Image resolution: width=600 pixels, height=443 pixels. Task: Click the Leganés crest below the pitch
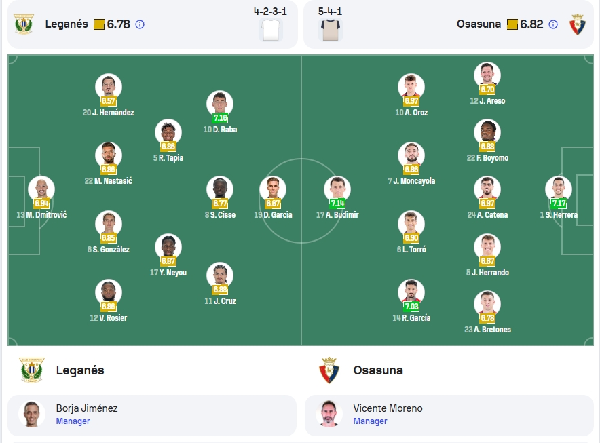(32, 370)
